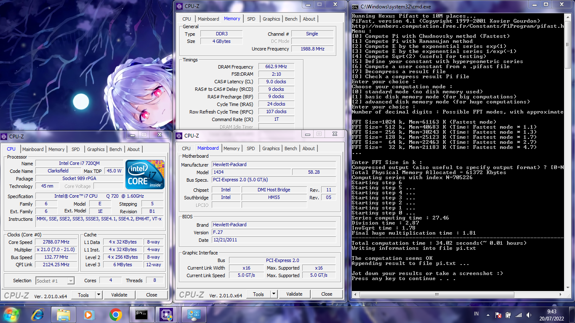Screen dimensions: 575x323
Task: Click CPU-Z Mainboard window title icon
Action: [179, 135]
